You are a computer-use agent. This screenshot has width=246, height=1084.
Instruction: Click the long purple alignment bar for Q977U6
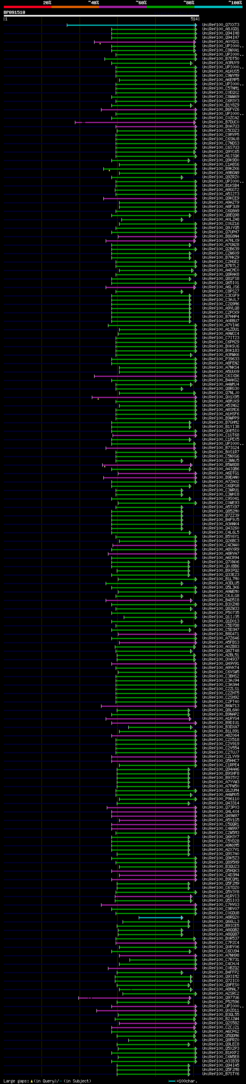[x=135, y=998]
